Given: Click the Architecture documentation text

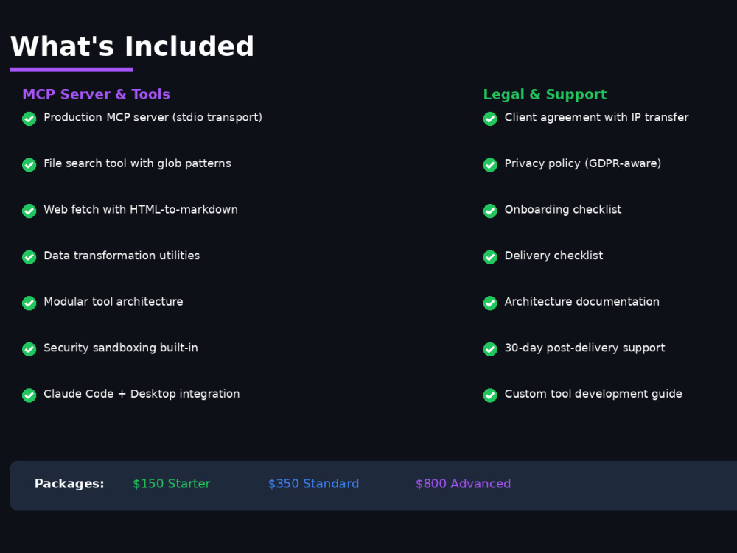Looking at the screenshot, I should tap(582, 301).
